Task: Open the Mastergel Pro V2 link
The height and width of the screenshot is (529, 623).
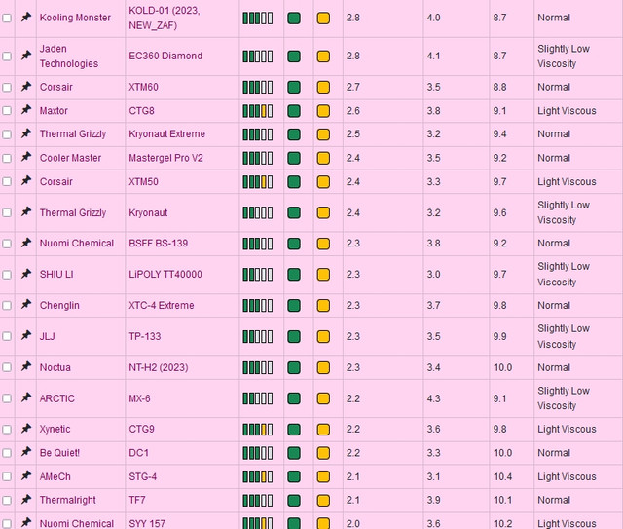Action: (165, 158)
